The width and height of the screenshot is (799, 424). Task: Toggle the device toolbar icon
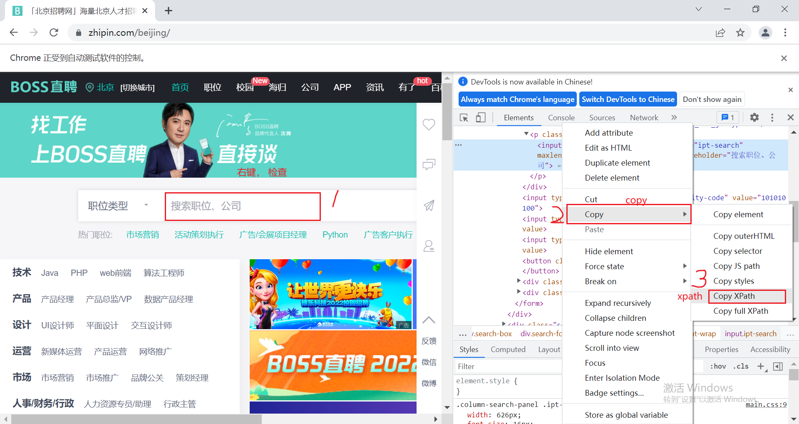point(481,118)
